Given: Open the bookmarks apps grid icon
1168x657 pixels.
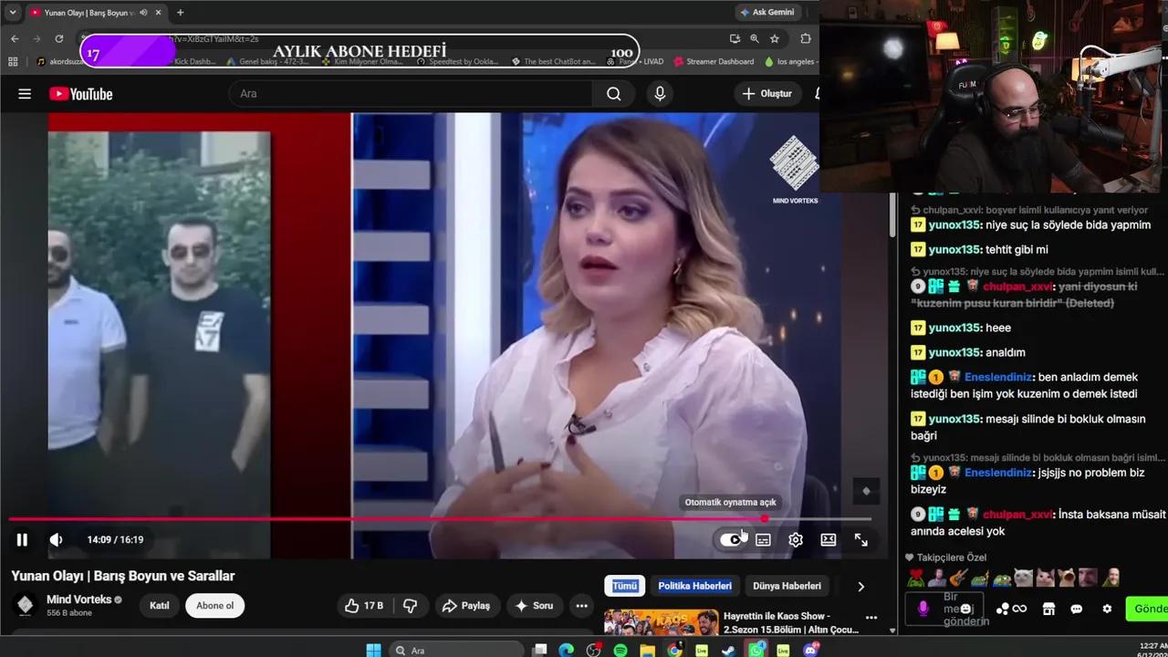Looking at the screenshot, I should pos(13,61).
